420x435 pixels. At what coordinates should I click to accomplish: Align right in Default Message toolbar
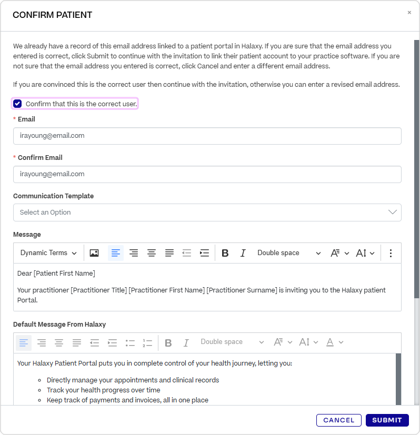click(x=42, y=343)
